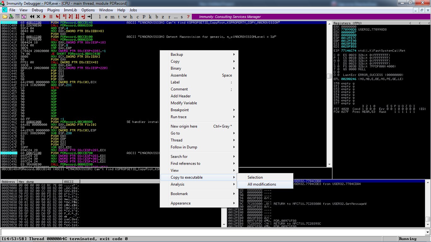Click the Step into toolbar icon

58,17
